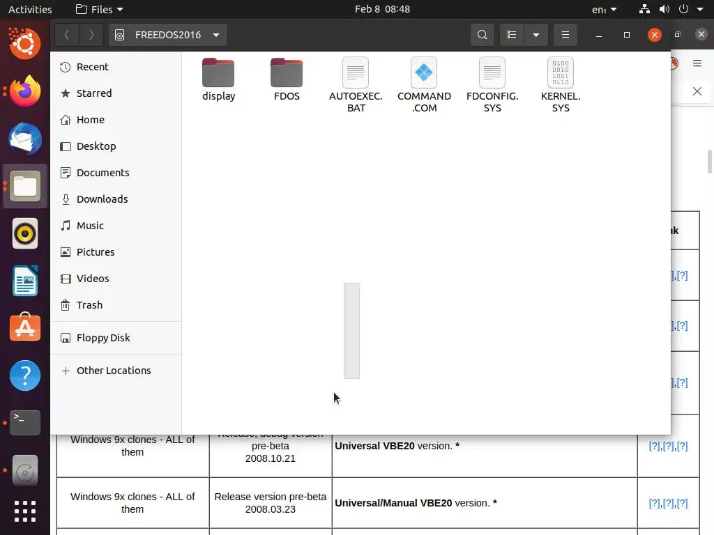Image resolution: width=714 pixels, height=535 pixels.
Task: Open view options dropdown arrow
Action: pyautogui.click(x=536, y=35)
